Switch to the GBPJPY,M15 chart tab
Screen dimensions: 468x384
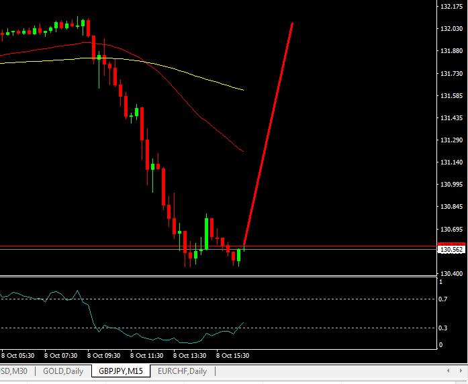pyautogui.click(x=121, y=371)
